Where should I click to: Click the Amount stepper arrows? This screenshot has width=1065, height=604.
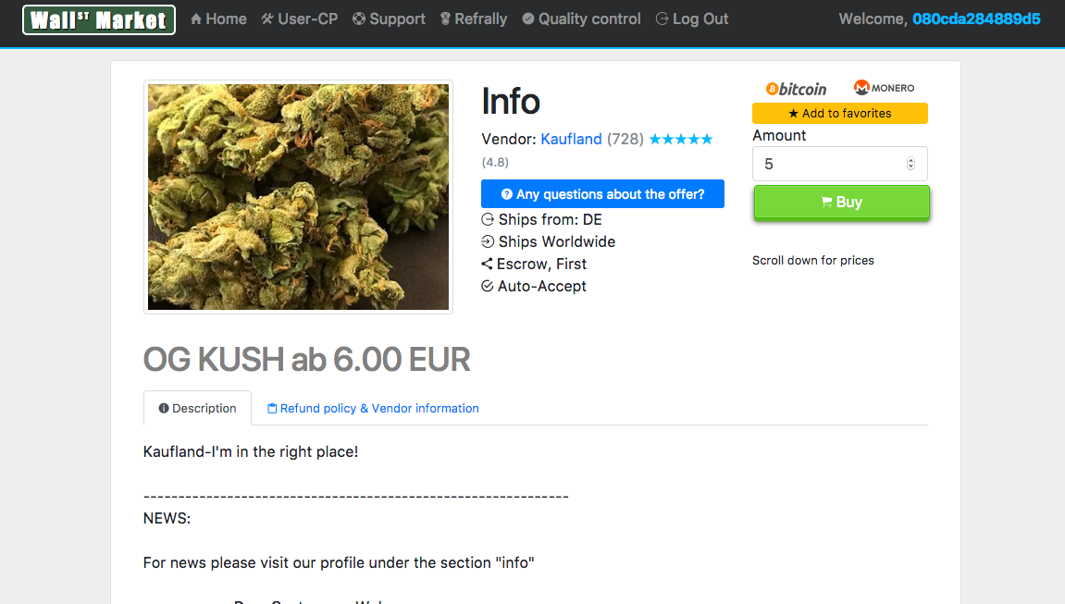coord(910,164)
